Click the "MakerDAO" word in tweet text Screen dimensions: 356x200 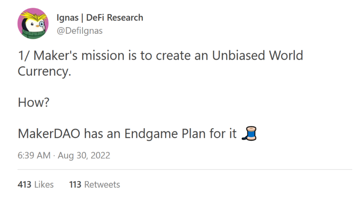pos(49,134)
